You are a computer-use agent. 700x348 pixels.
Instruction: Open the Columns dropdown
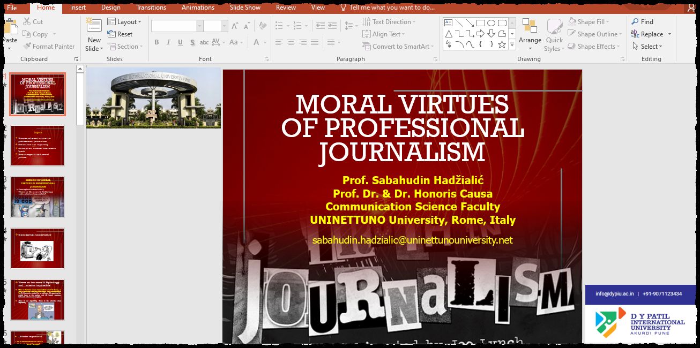point(333,42)
